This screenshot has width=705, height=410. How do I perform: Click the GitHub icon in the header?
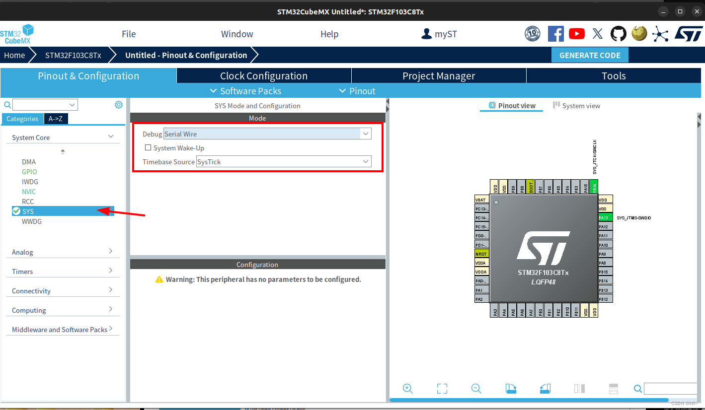[x=618, y=34]
